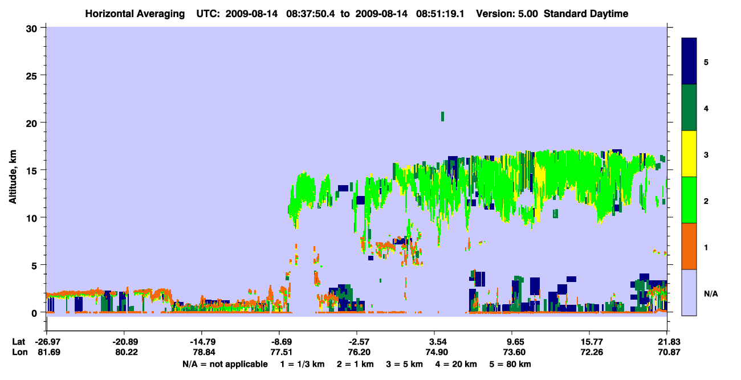Click the dark green colorbar segment labeled 4
The image size is (741, 380).
(x=689, y=108)
